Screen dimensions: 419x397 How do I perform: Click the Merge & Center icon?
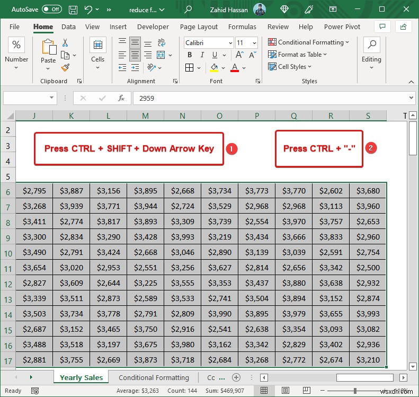pyautogui.click(x=161, y=55)
